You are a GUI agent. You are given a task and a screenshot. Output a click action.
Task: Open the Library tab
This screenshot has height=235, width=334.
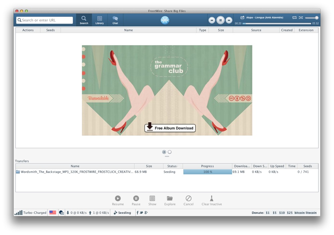100,20
